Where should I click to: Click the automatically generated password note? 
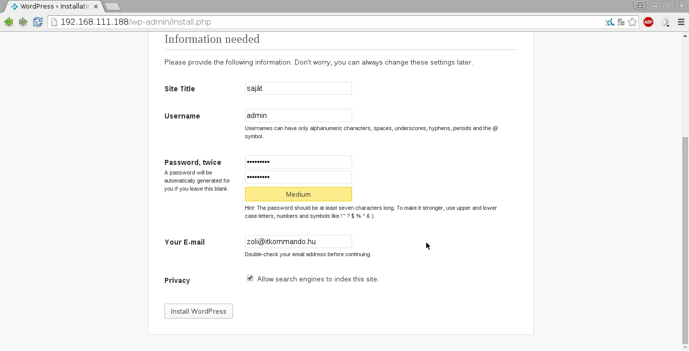tap(197, 181)
